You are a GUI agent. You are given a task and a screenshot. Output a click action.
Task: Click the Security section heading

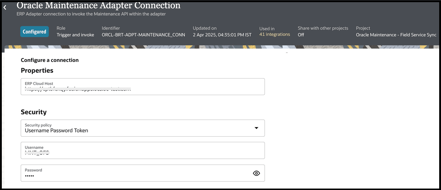tap(34, 112)
